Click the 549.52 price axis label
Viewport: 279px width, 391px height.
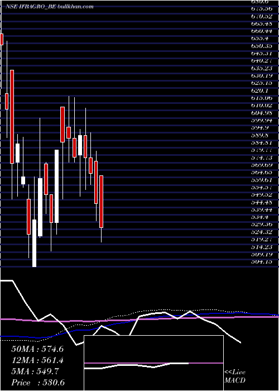[x=261, y=195]
